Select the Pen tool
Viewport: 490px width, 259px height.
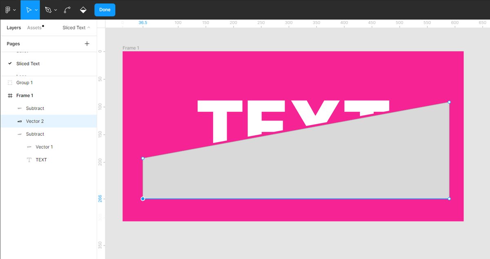tap(48, 10)
